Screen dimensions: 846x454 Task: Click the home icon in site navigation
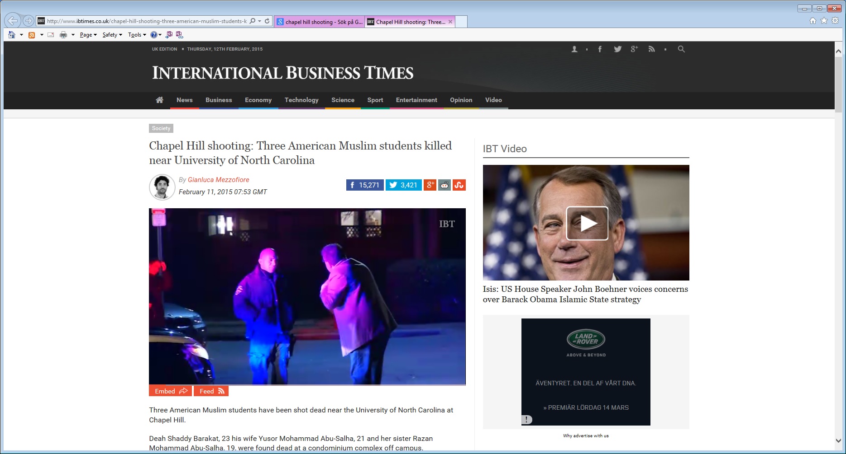coord(159,100)
